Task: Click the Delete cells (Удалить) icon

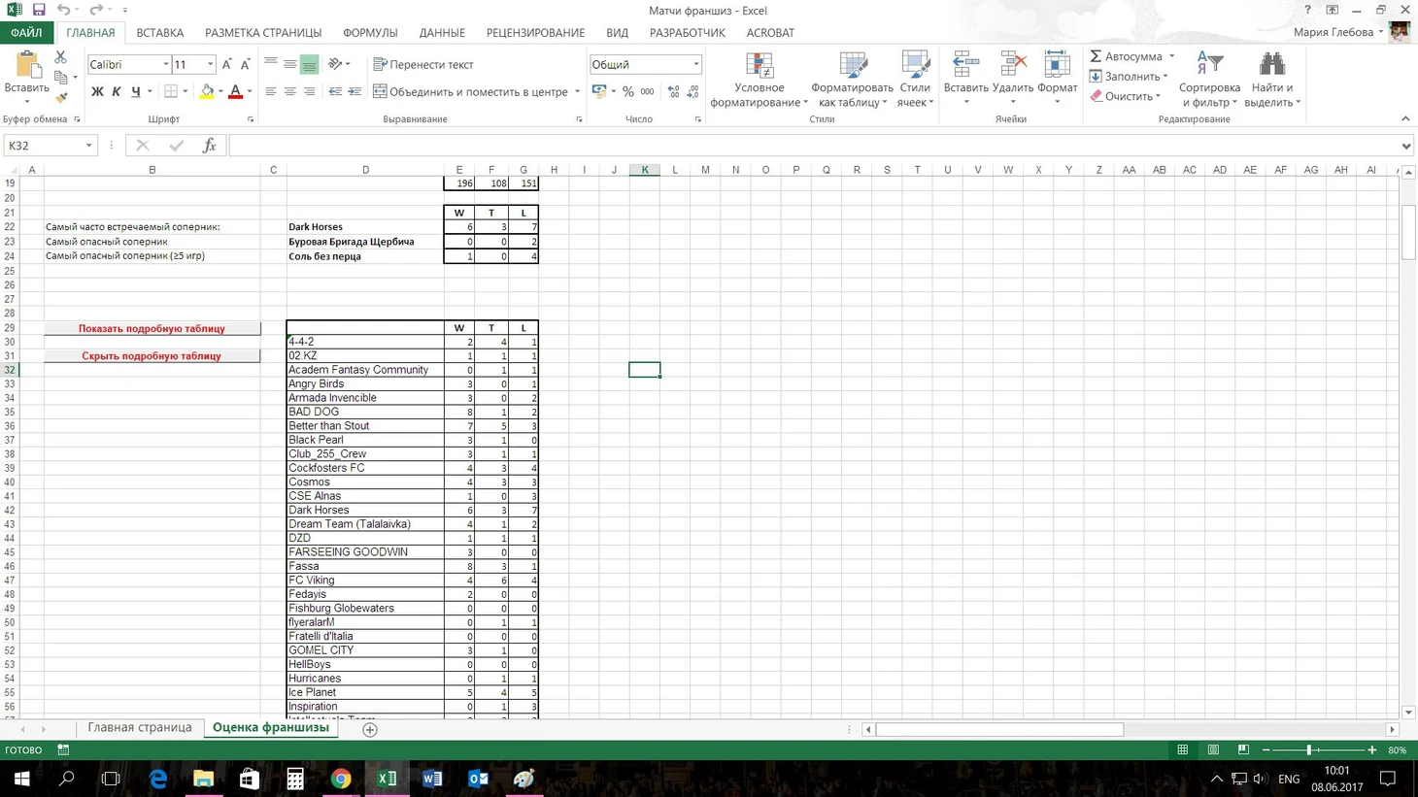Action: (1012, 65)
